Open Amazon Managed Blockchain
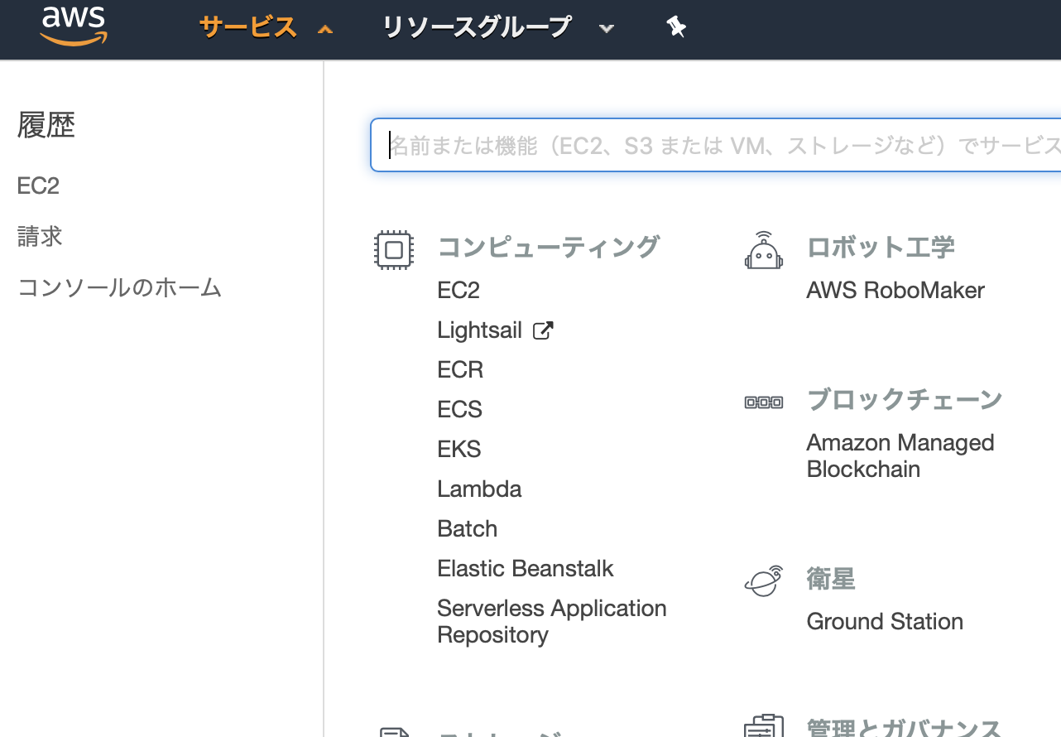Viewport: 1061px width, 737px height. pos(900,456)
